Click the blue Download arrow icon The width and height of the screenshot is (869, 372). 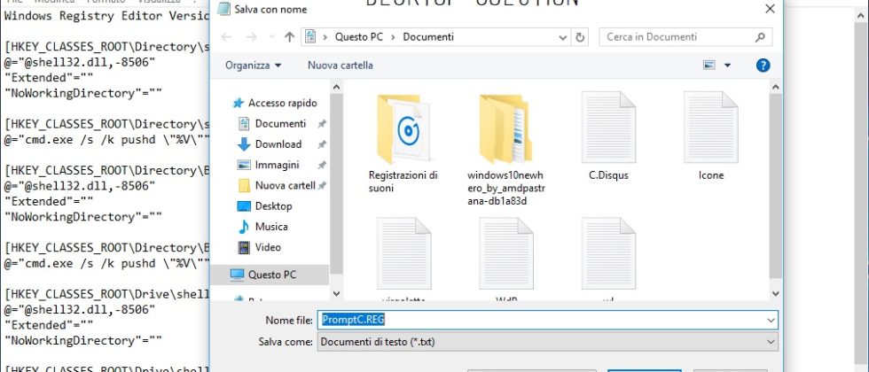[x=244, y=144]
